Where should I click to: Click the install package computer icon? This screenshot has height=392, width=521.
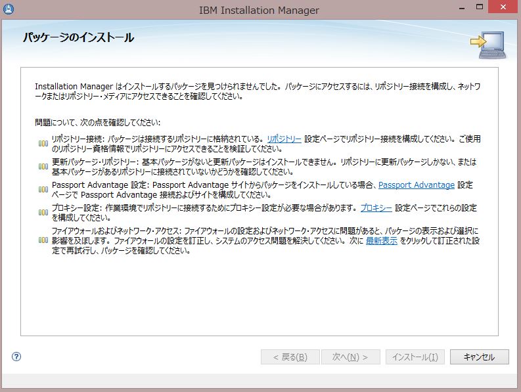click(x=488, y=45)
